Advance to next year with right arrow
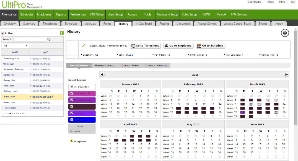 [x=286, y=75]
